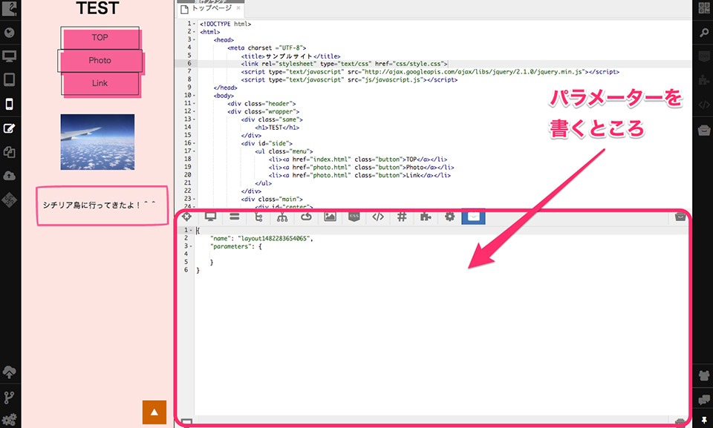Screen dimensions: 713x428
Task: Click the jquery.min.js script line in editor
Action: click(430, 72)
